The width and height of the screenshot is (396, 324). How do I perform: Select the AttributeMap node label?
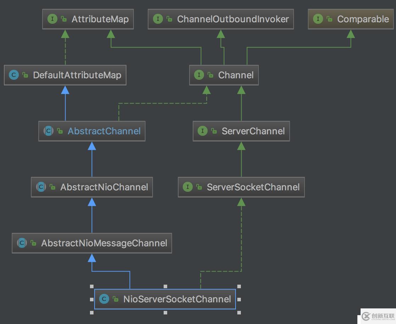(x=100, y=19)
